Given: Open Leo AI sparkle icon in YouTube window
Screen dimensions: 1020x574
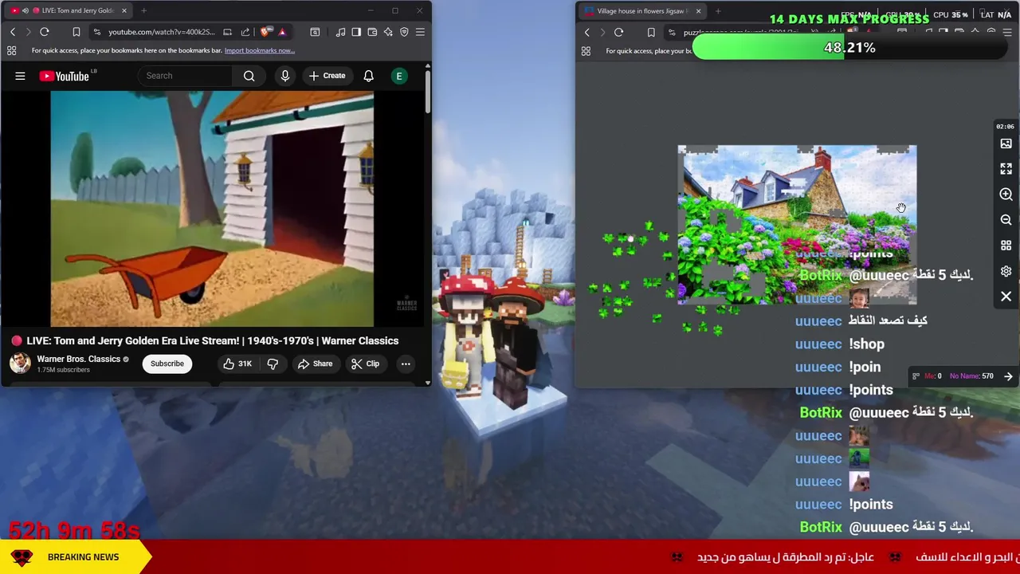Looking at the screenshot, I should tap(388, 32).
